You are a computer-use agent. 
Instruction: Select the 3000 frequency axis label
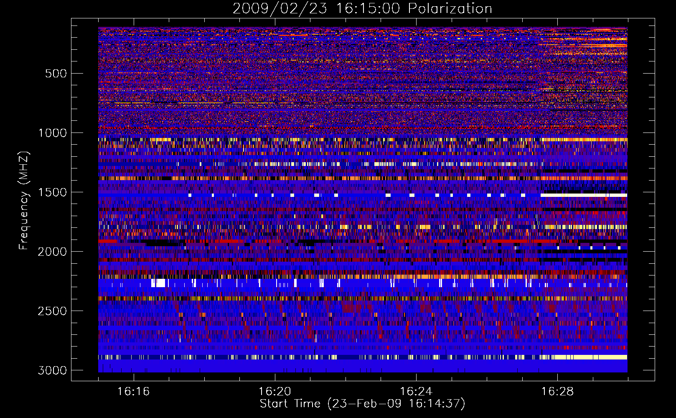(53, 371)
